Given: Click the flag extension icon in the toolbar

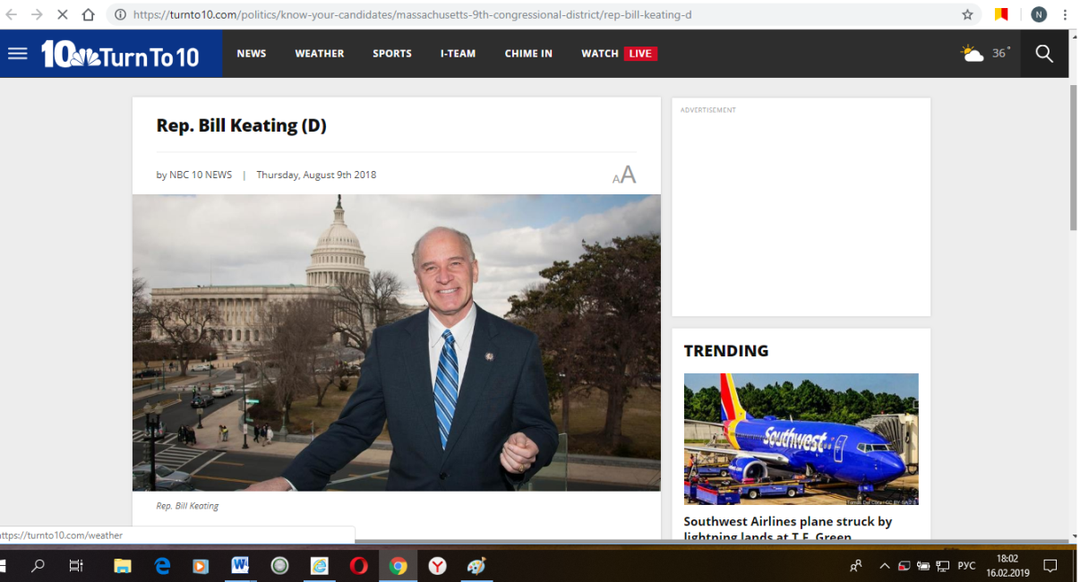Looking at the screenshot, I should click(1002, 14).
